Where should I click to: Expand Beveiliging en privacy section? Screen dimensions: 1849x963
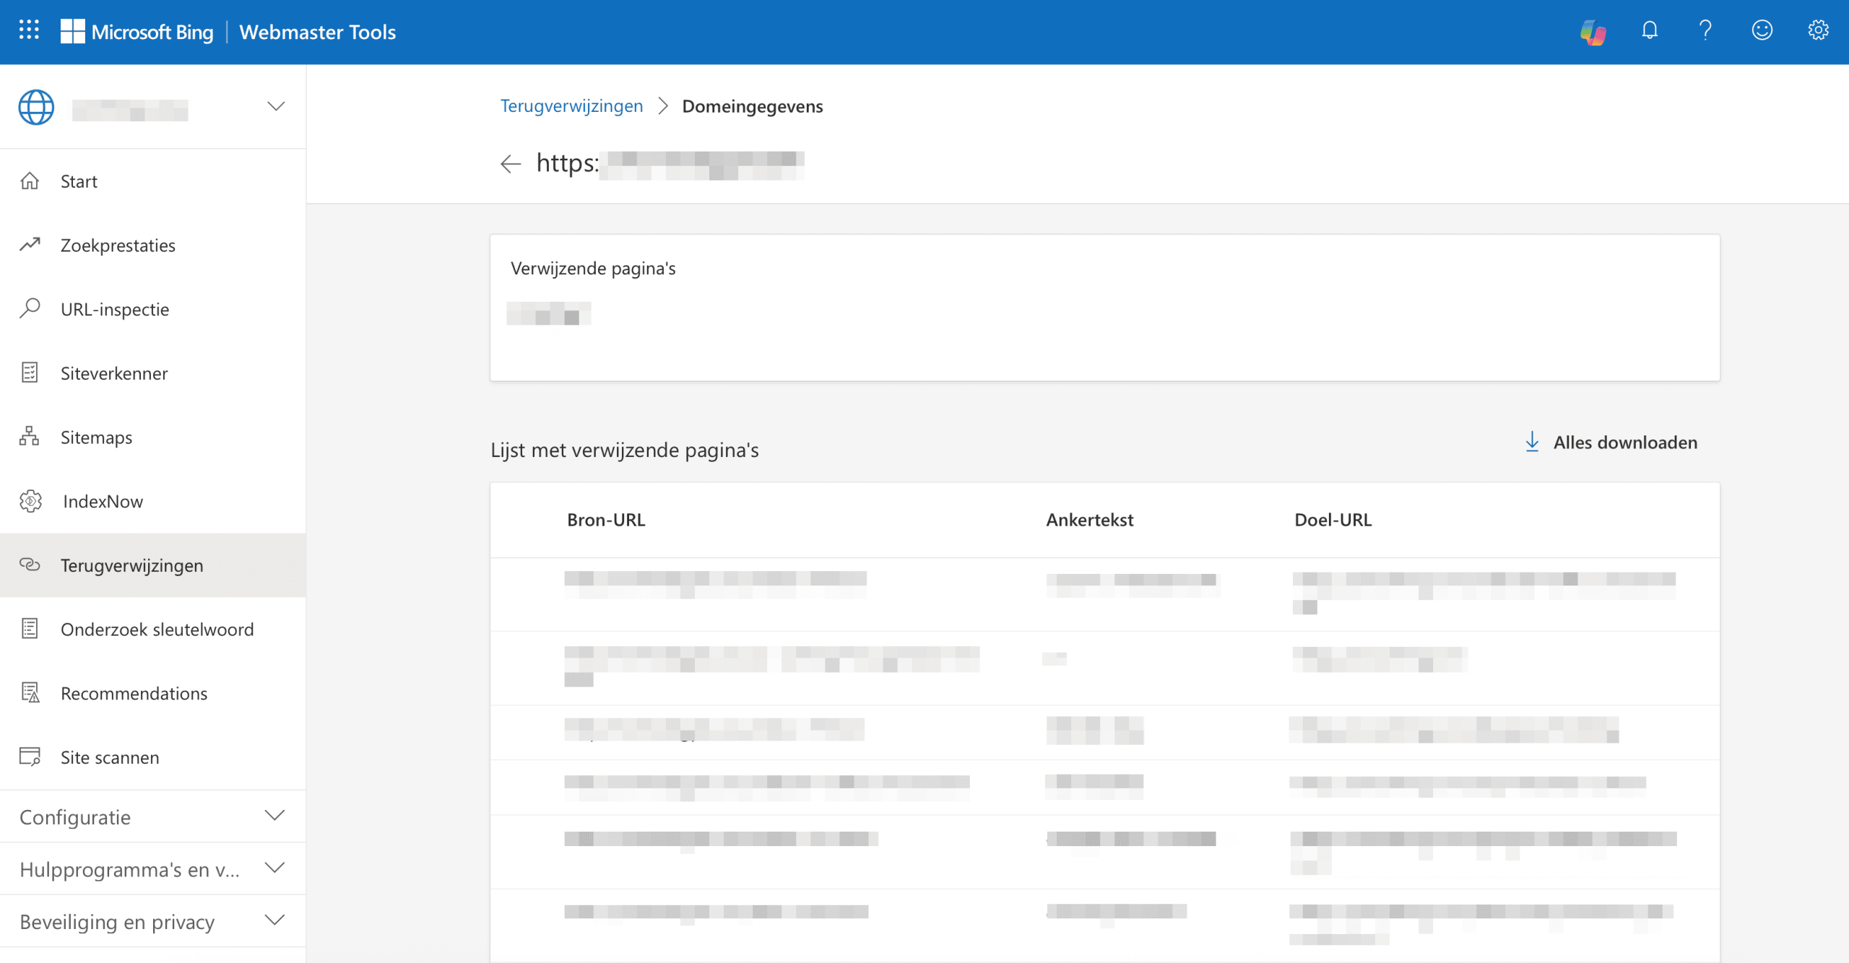(x=274, y=920)
